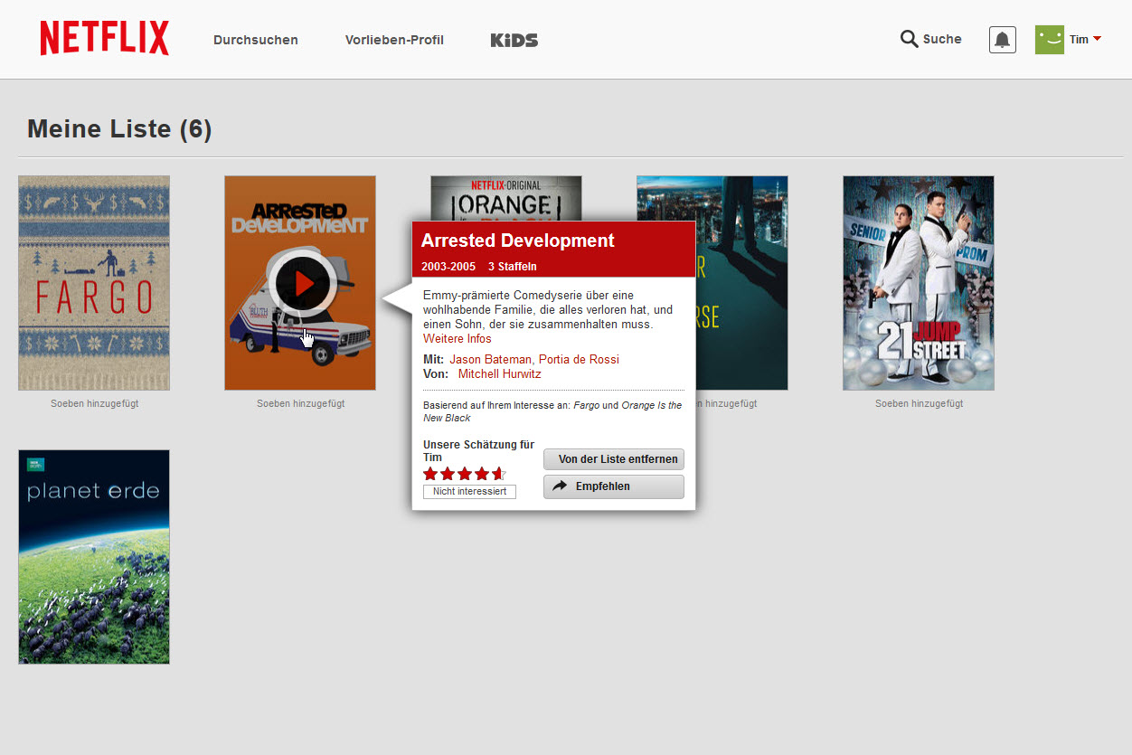Open the Portia de Rossi link
Viewport: 1132px width, 755px height.
[579, 359]
